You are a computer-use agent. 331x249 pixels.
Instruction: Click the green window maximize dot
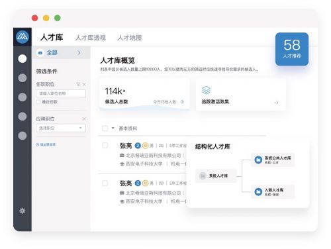[x=58, y=18]
